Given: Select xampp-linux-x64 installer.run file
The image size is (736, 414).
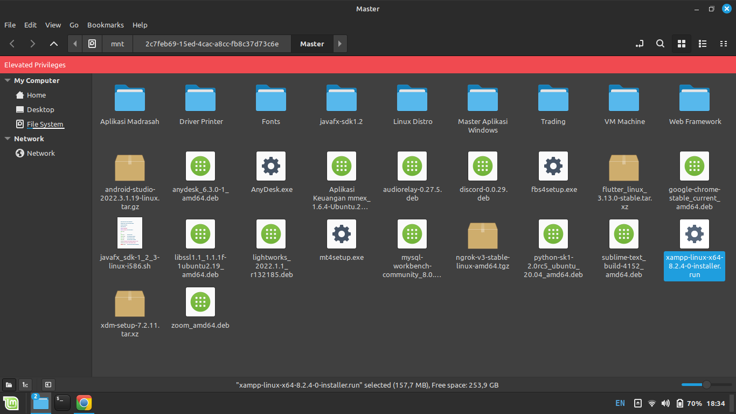Looking at the screenshot, I should 695,249.
